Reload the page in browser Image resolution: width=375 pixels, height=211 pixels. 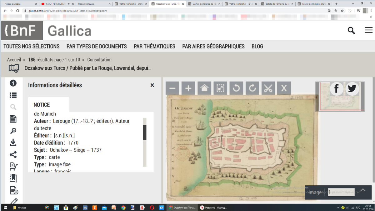click(17, 10)
